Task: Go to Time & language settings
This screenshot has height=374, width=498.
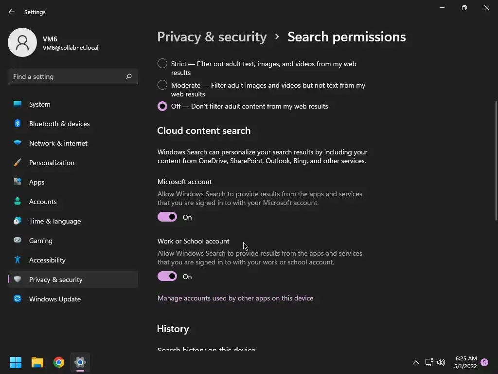Action: click(55, 221)
